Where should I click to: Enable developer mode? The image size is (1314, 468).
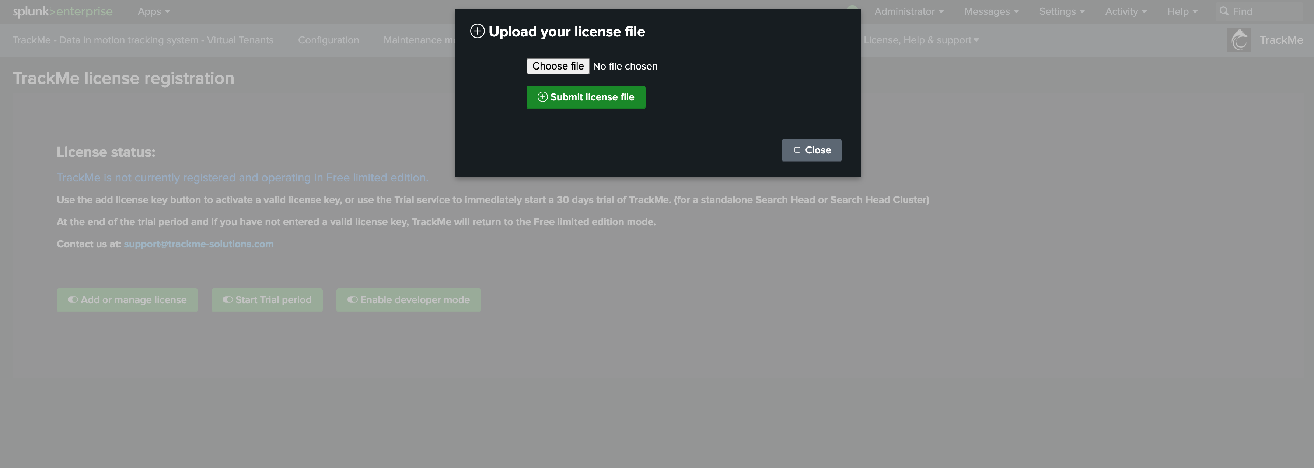tap(409, 301)
